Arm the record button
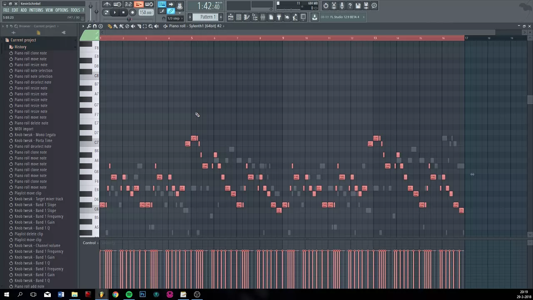This screenshot has width=533, height=300. (x=132, y=12)
